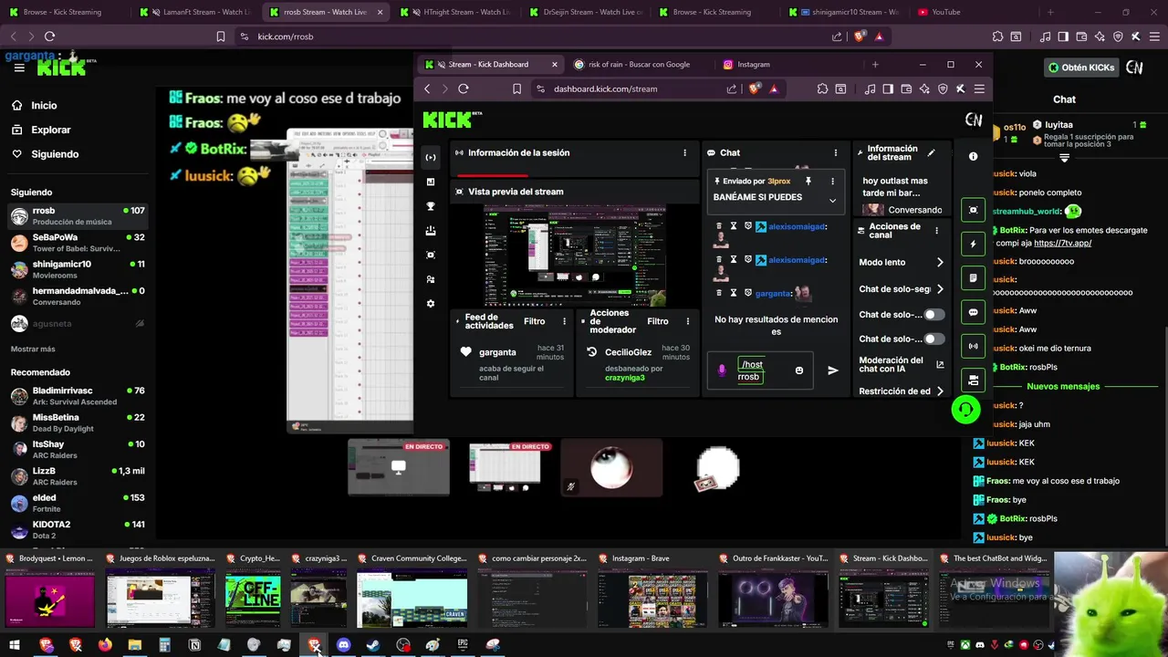
Task: Open pinned message three-dot menu
Action: point(832,181)
